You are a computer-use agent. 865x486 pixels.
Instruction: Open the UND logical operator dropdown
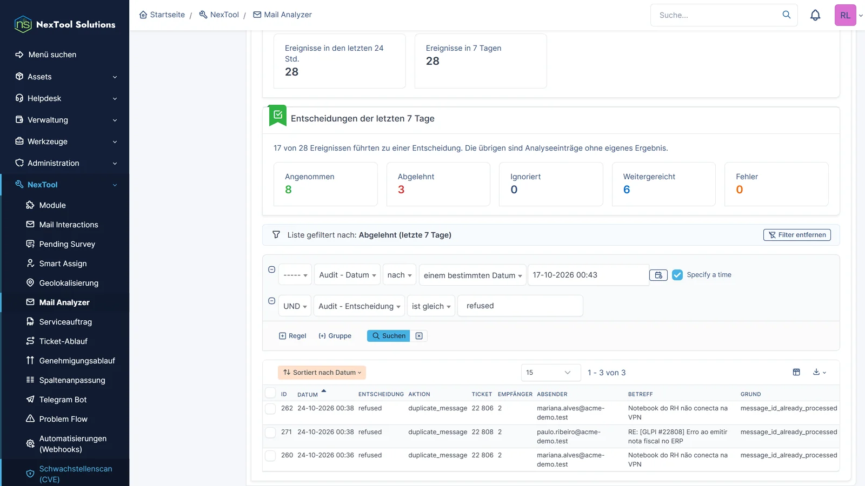click(x=295, y=306)
